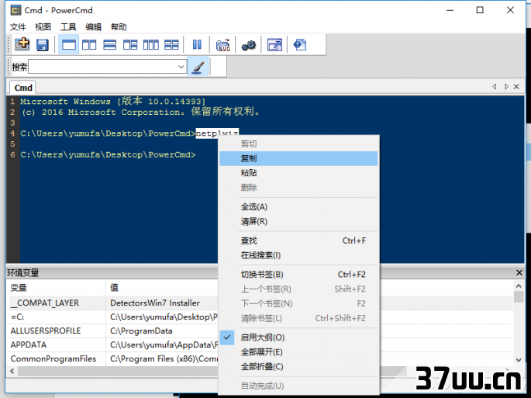Image resolution: width=531 pixels, height=398 pixels.
Task: Switch to the Cmd tab
Action: 23,88
